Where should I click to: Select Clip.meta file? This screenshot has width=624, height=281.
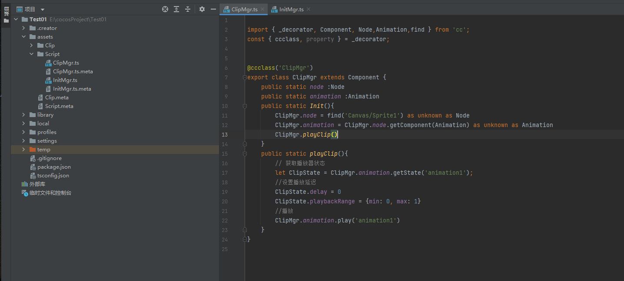click(56, 98)
